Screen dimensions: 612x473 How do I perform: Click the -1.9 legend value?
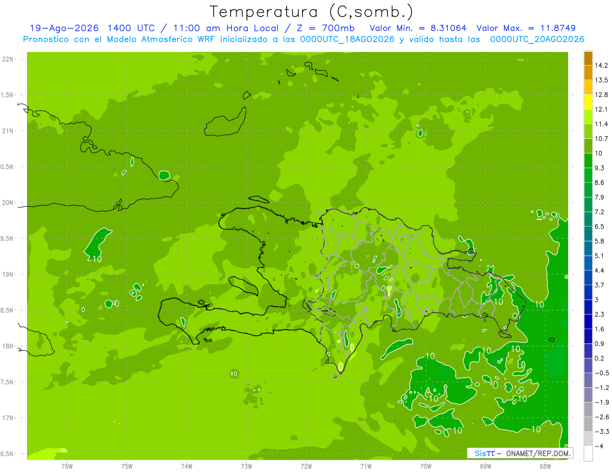(601, 402)
